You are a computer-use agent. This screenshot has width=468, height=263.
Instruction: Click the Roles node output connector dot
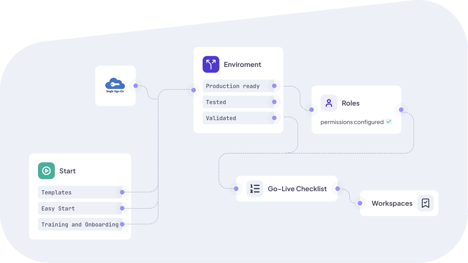pos(401,109)
